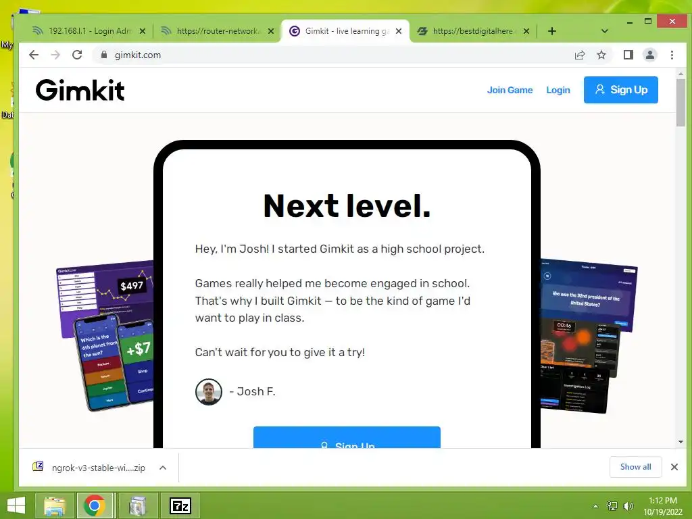Click the volume speaker tray icon
Screen dimensions: 692x519
(628, 506)
